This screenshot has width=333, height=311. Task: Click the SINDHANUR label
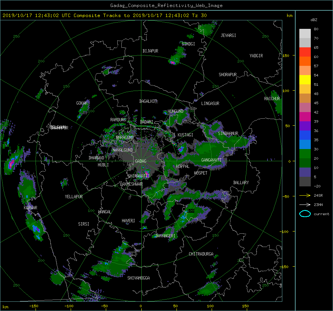tap(228, 133)
